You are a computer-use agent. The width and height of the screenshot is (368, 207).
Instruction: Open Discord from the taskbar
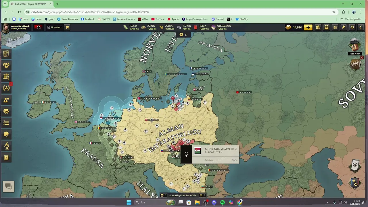[214, 202]
